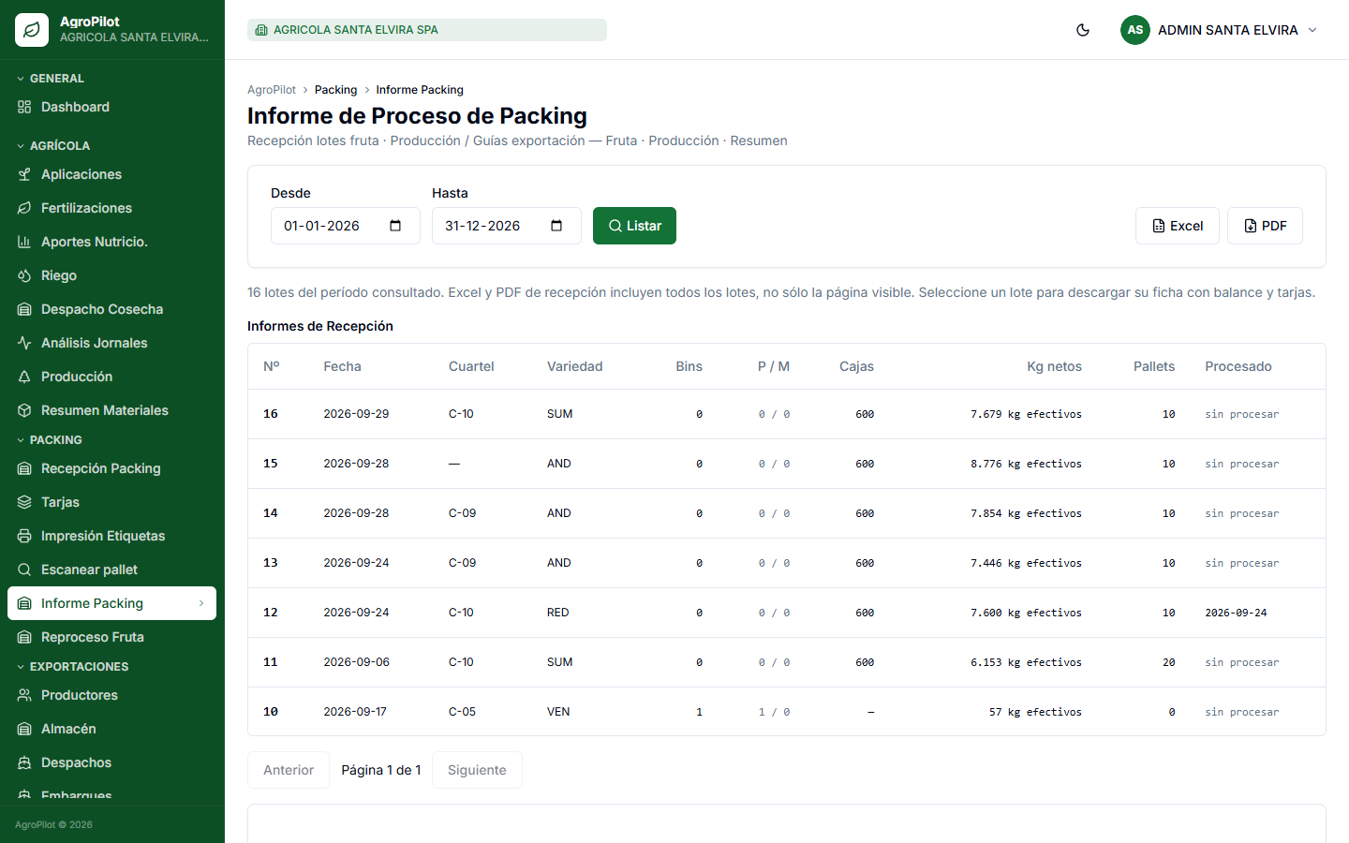Click the Aplicaciones sprout icon
This screenshot has height=843, width=1349.
[x=24, y=174]
